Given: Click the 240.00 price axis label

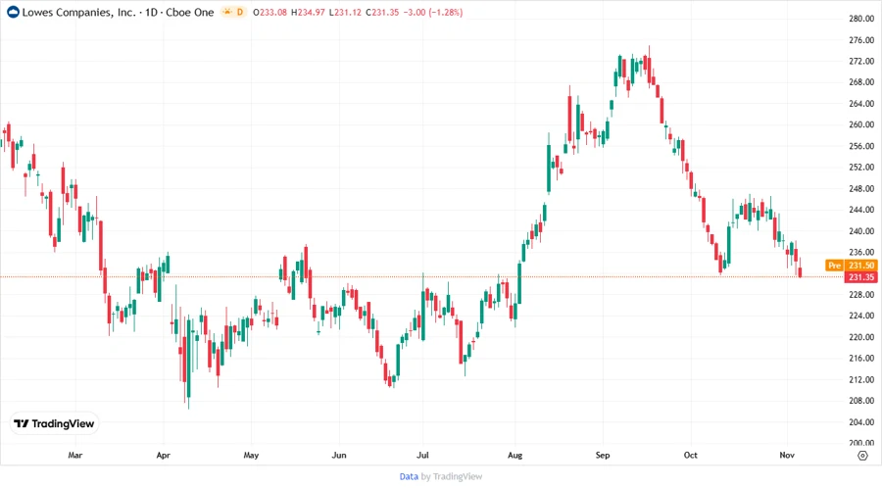Looking at the screenshot, I should [x=861, y=231].
